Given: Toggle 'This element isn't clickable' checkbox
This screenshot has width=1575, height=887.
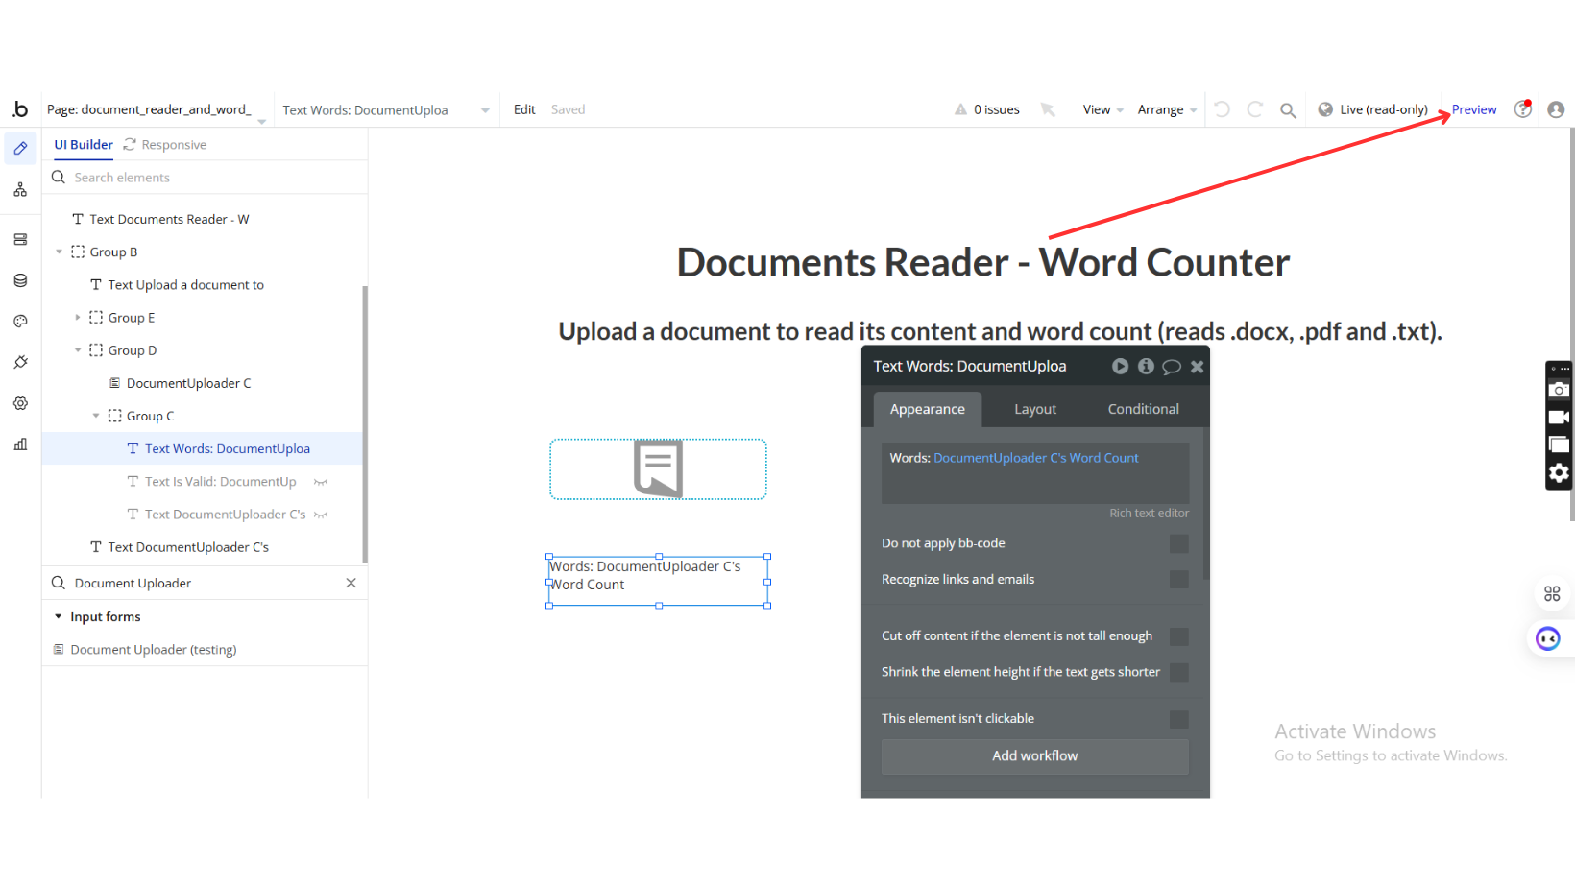Looking at the screenshot, I should pyautogui.click(x=1178, y=719).
